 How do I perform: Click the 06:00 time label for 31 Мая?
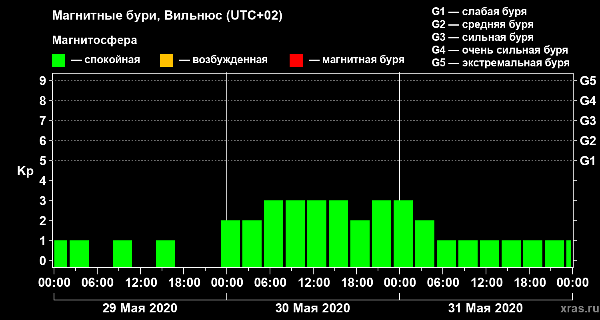[443, 283]
